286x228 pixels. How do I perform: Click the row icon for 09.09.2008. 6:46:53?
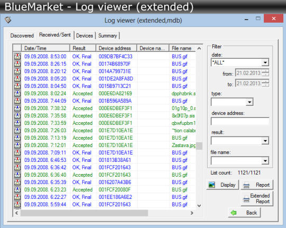pos(17,160)
